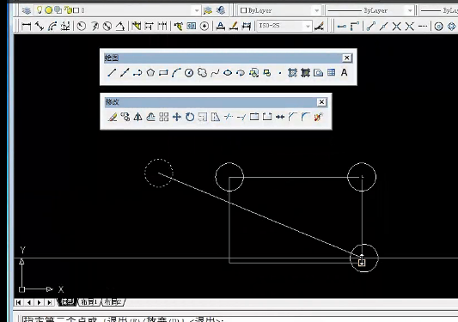Select the Fillet tool

pyautogui.click(x=306, y=117)
